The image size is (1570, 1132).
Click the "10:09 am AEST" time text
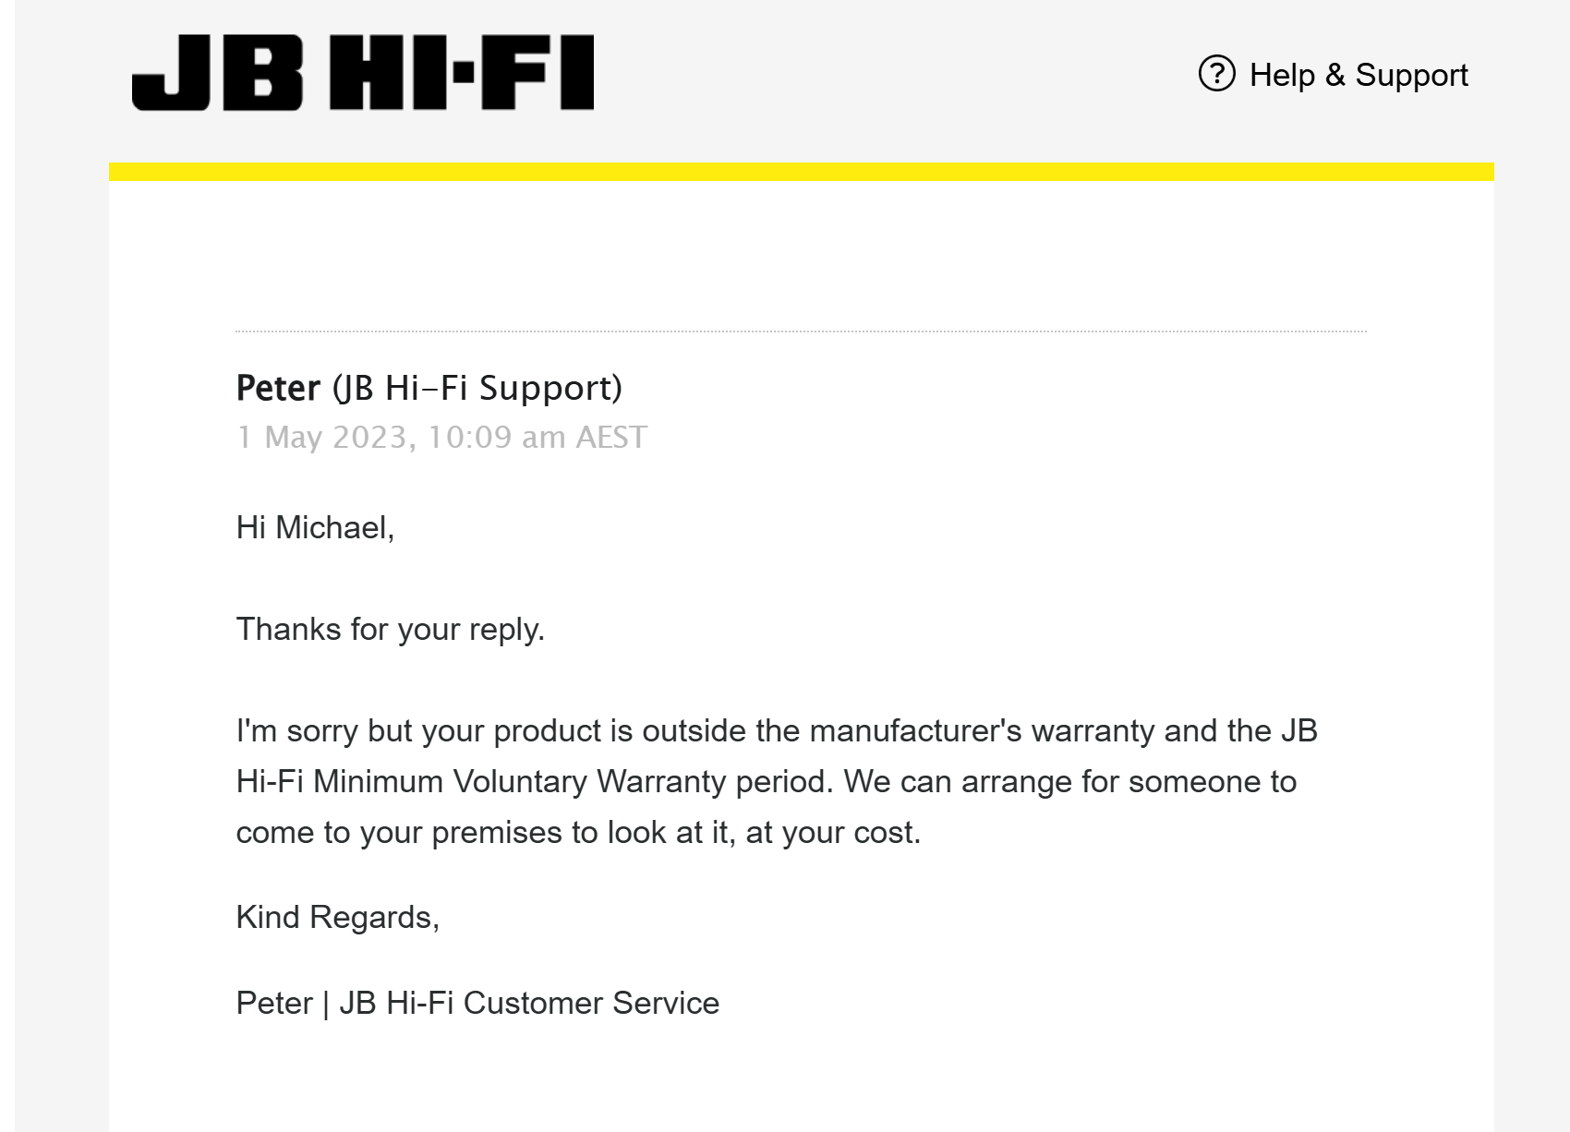(x=537, y=437)
